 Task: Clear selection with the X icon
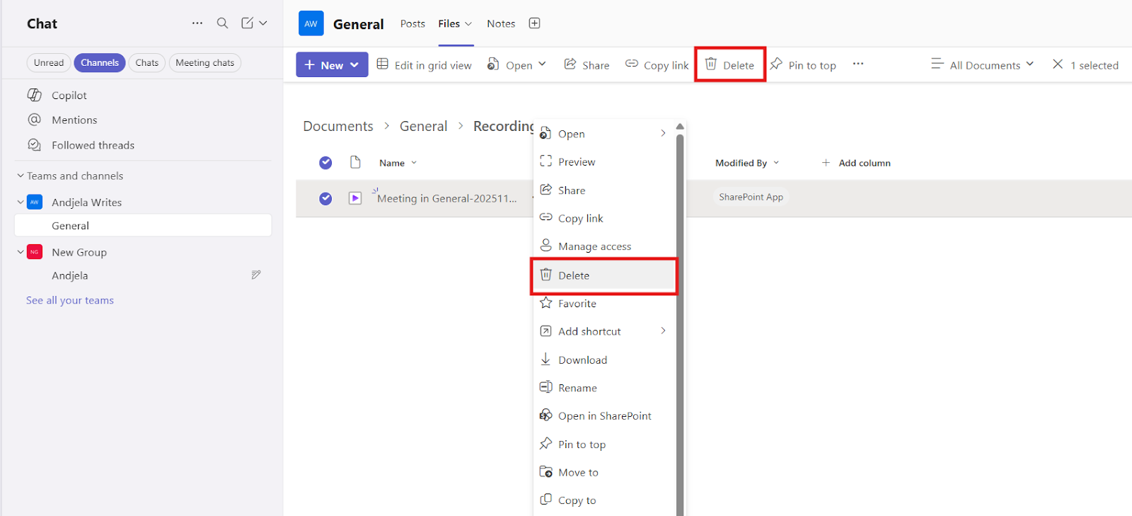coord(1058,64)
